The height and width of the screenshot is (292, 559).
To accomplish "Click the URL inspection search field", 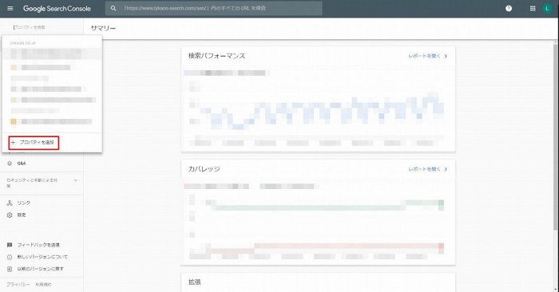I will [213, 8].
